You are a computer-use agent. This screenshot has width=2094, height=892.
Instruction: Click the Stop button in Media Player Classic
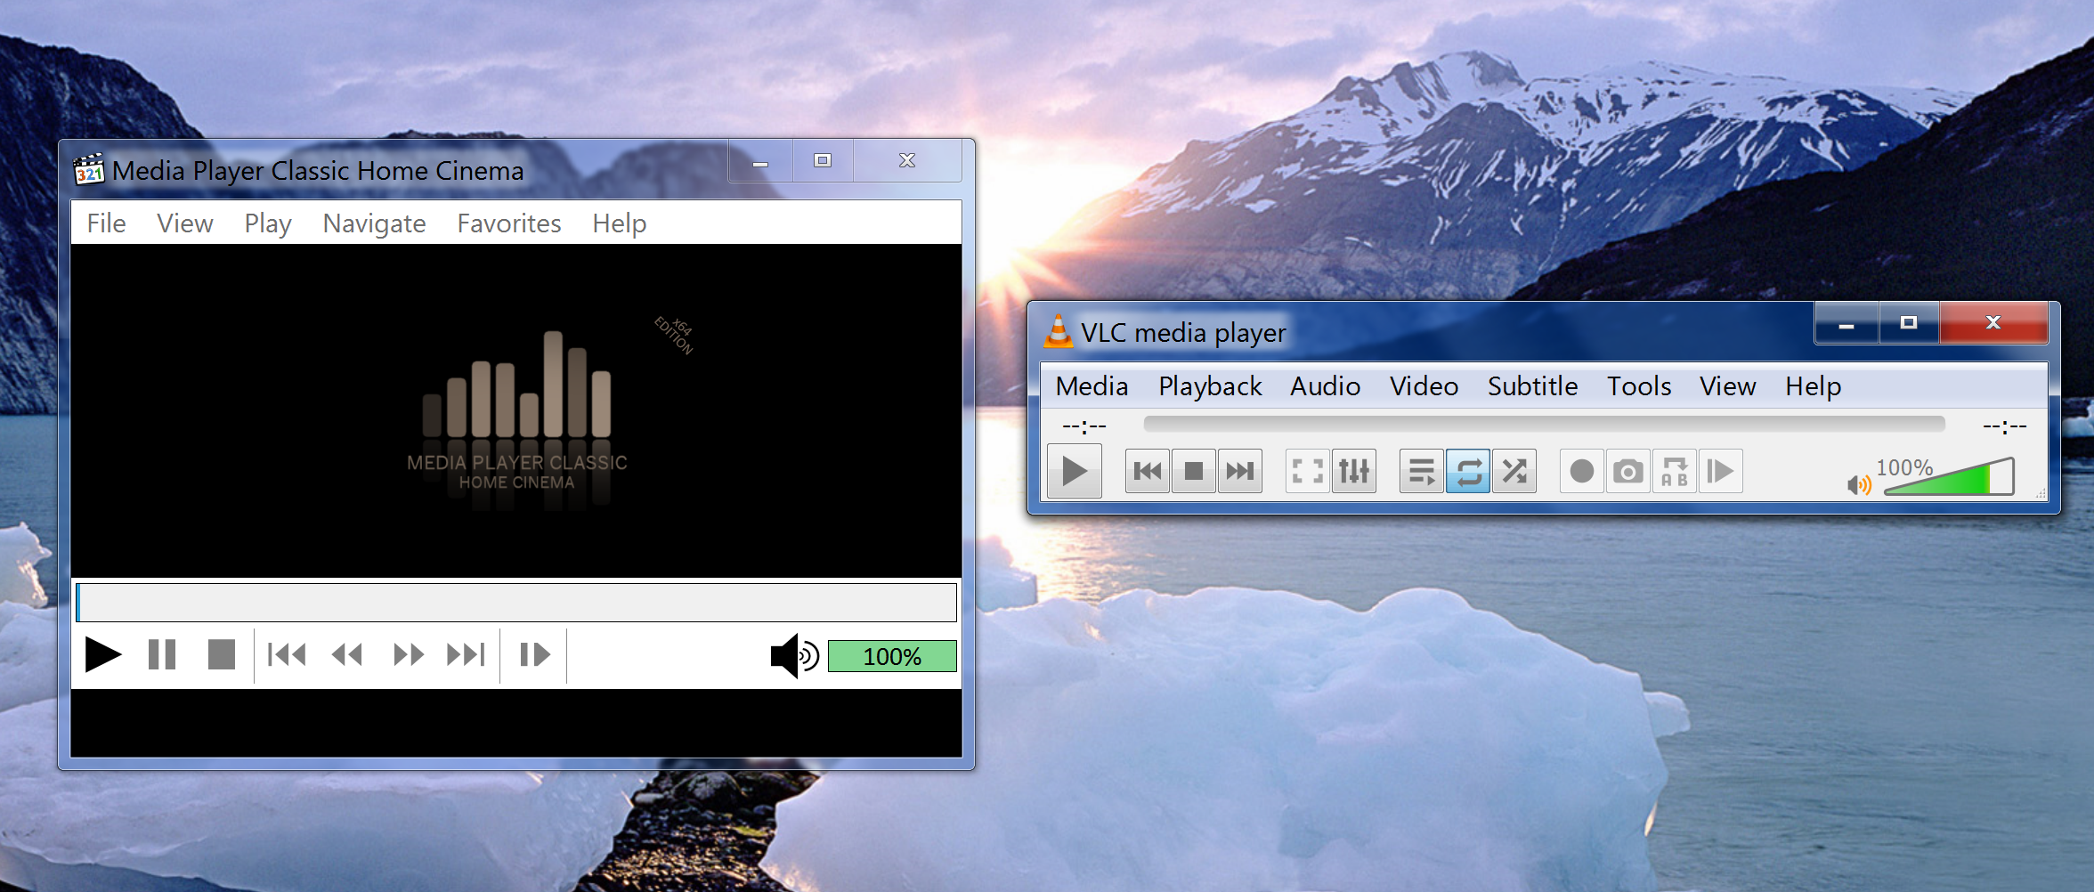[x=222, y=655]
